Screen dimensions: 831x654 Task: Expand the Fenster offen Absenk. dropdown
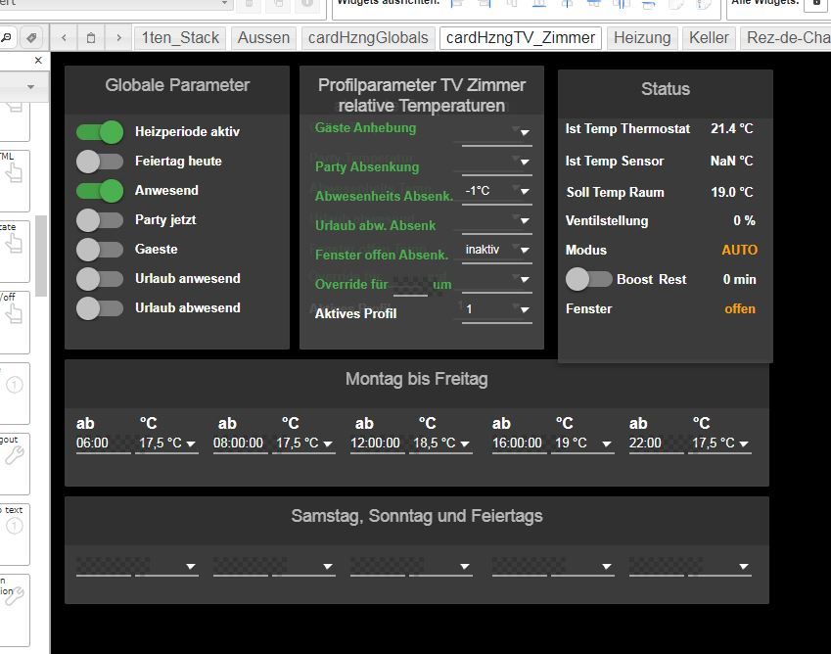(x=496, y=251)
